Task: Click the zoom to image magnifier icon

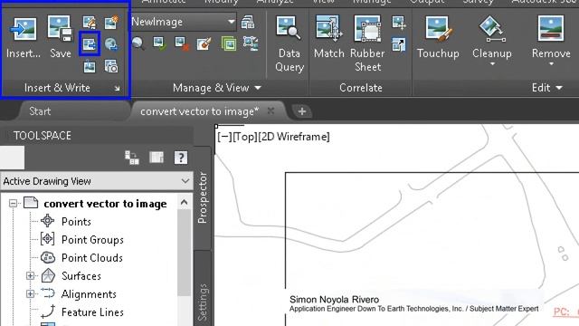Action: [x=138, y=43]
